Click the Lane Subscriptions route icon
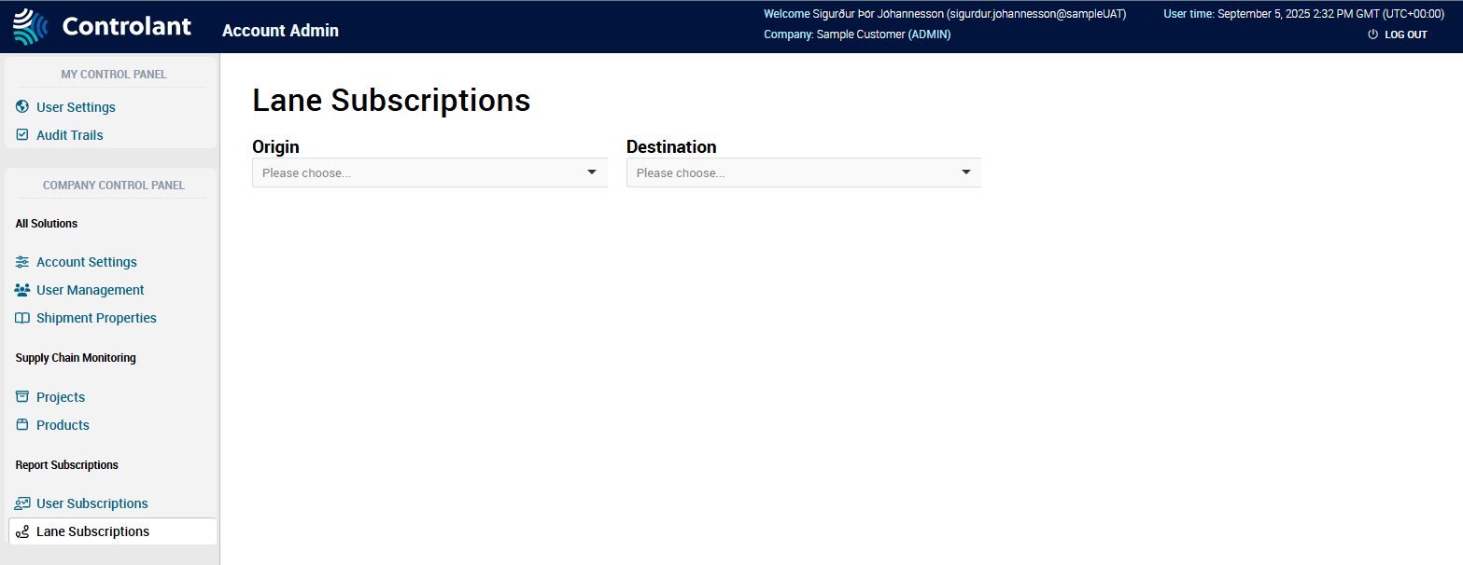 (x=22, y=531)
